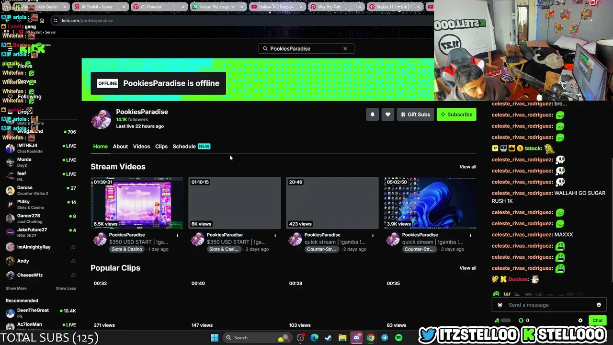Click in the Send a message field
The image size is (613, 345).
click(549, 305)
